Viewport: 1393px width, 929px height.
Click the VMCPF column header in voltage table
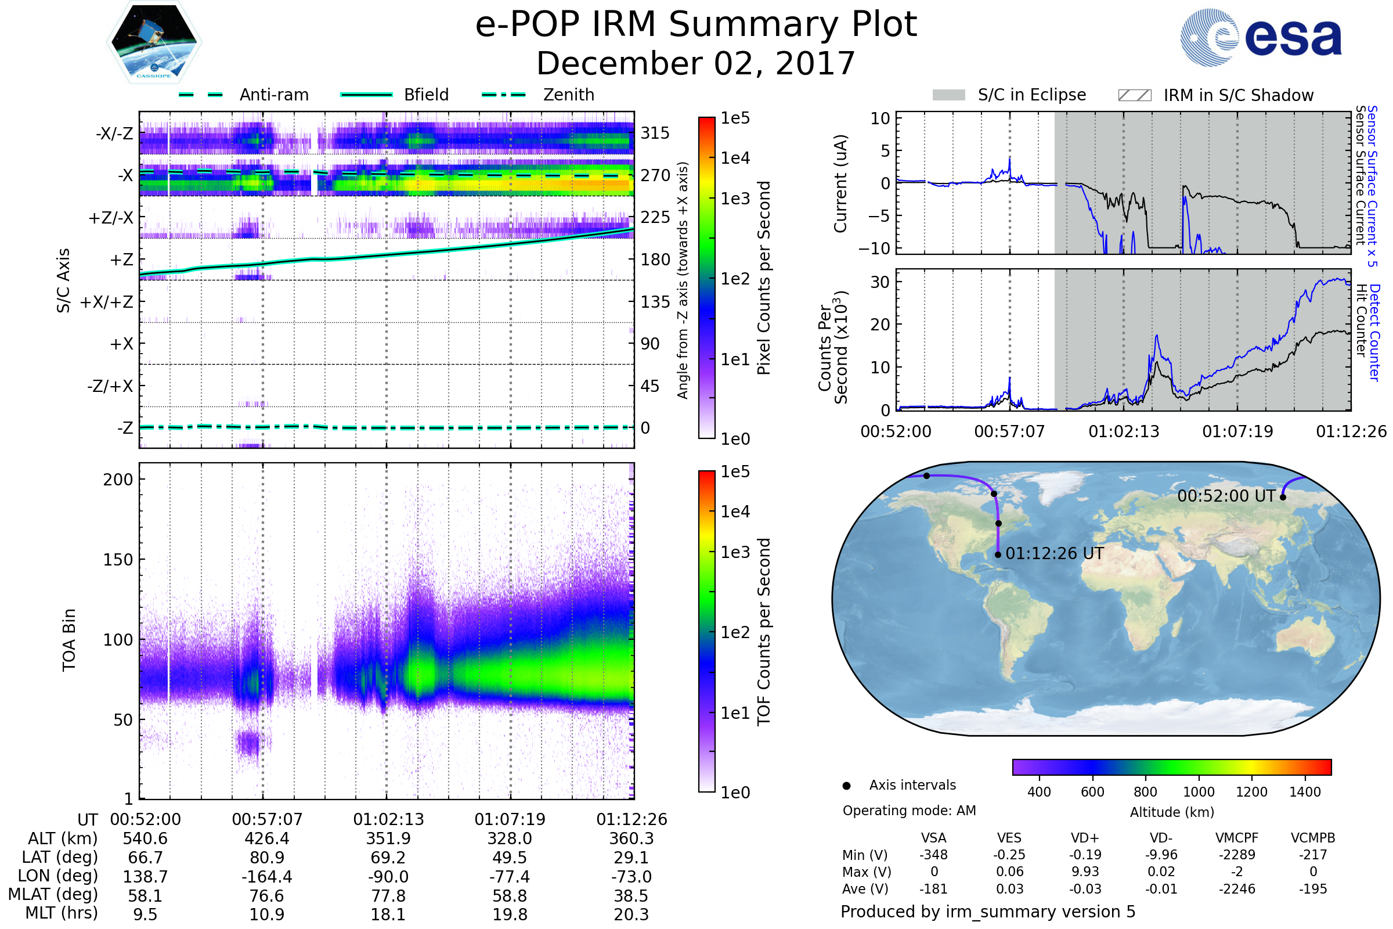point(1237,838)
